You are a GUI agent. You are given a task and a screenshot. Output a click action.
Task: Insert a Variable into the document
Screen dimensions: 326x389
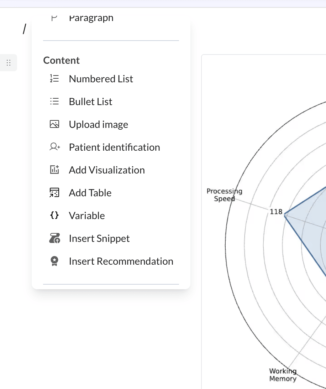(86, 215)
